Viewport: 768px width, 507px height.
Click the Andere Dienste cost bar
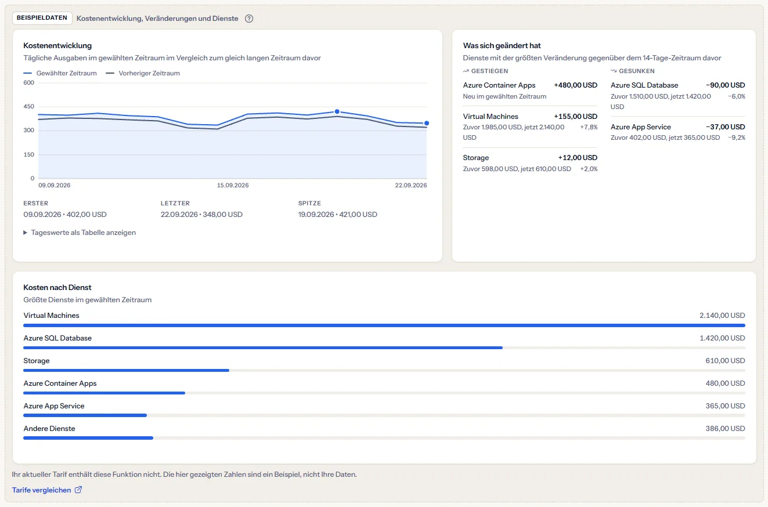tap(384, 438)
